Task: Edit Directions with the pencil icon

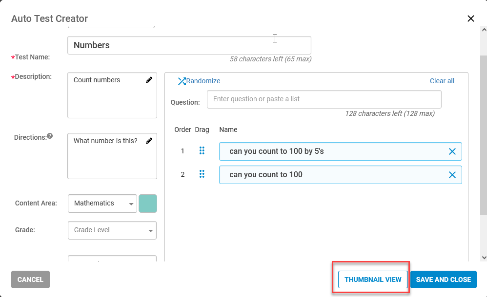Action: (x=149, y=141)
